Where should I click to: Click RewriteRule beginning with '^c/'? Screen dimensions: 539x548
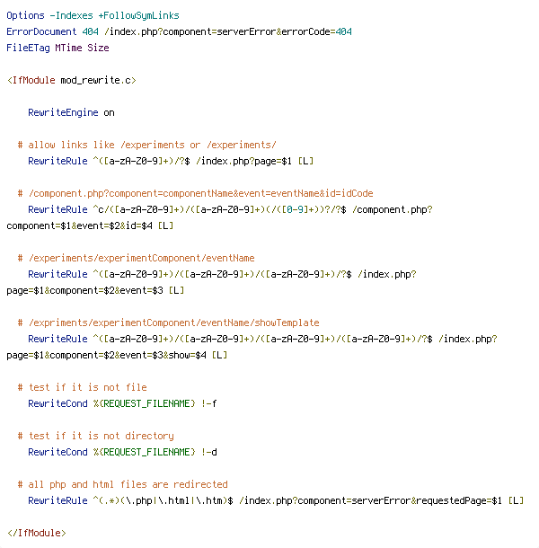230,209
